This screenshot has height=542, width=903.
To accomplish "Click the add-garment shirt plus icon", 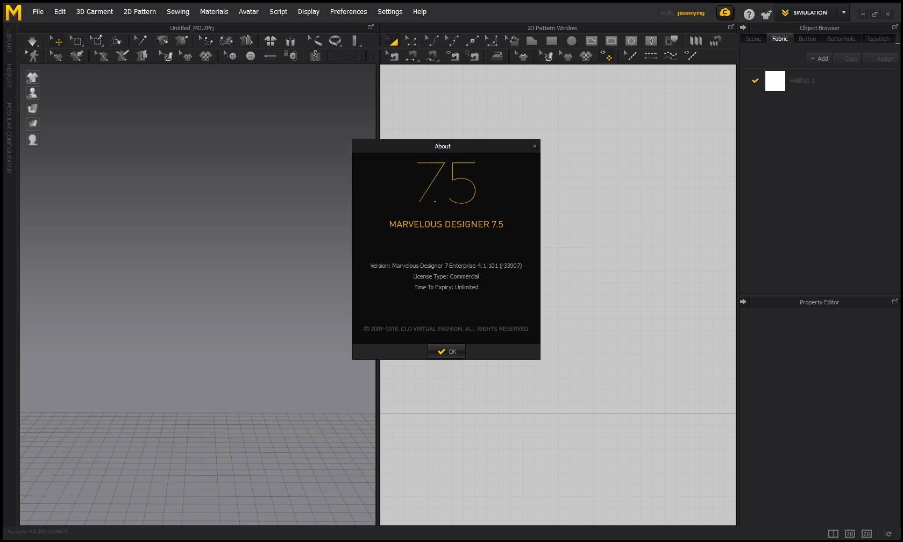I will [766, 14].
